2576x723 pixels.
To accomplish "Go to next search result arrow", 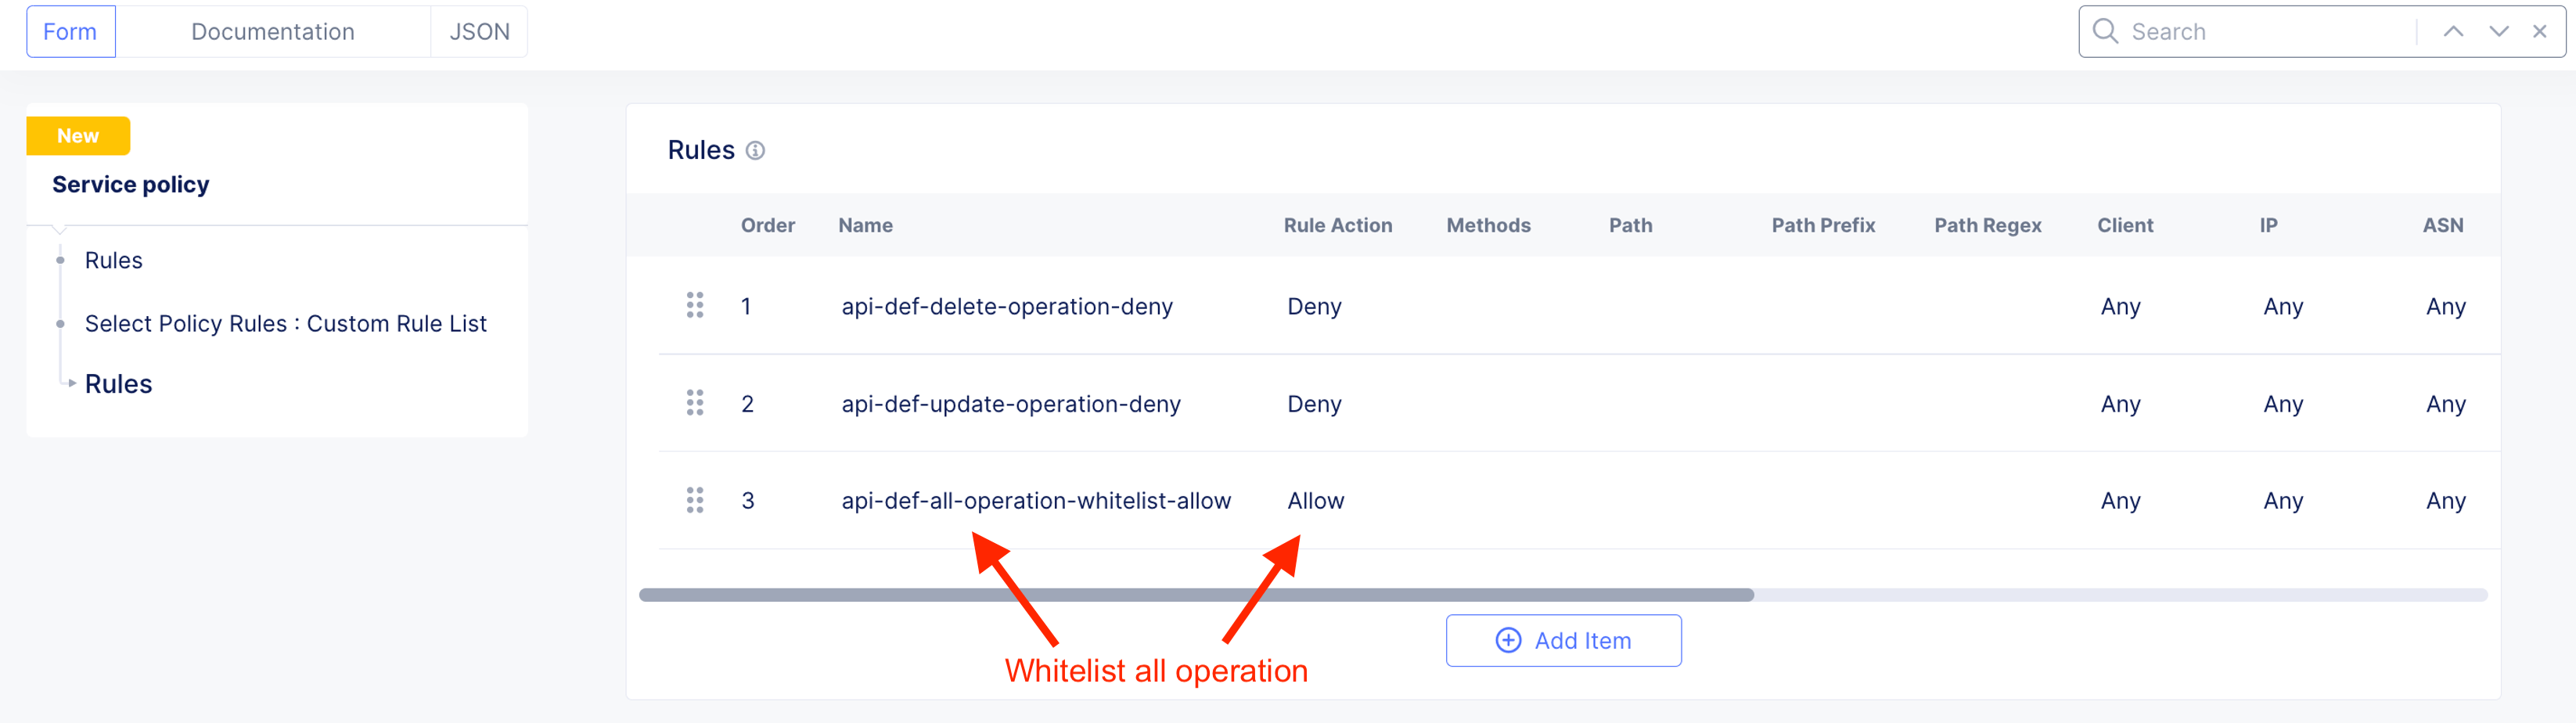I will coord(2498,31).
